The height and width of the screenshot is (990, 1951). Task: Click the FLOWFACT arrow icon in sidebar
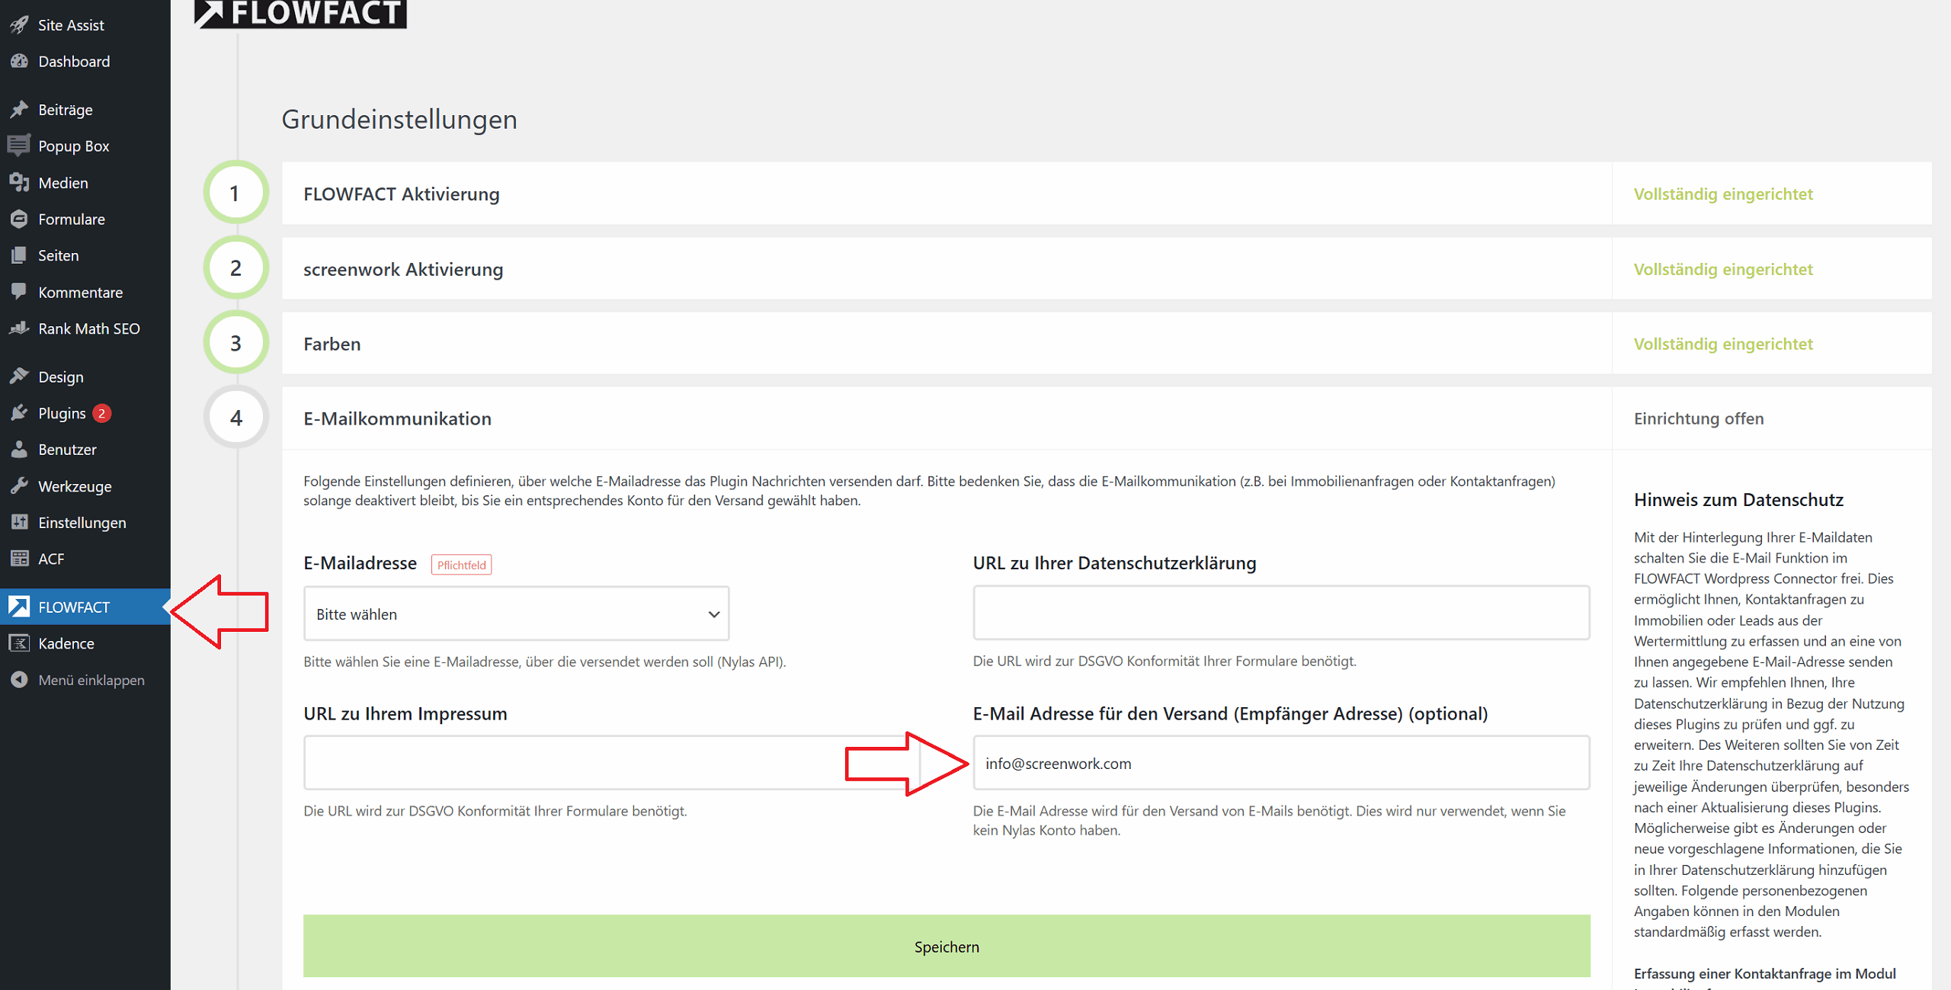(x=19, y=607)
